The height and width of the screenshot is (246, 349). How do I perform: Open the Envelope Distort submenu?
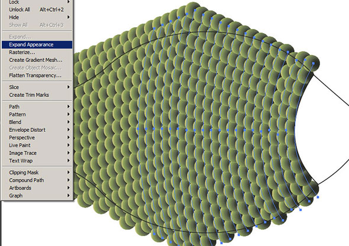coord(37,130)
